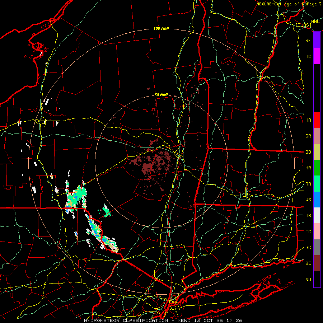Click the GC legend label
The image size is (323, 323).
[x=308, y=248]
